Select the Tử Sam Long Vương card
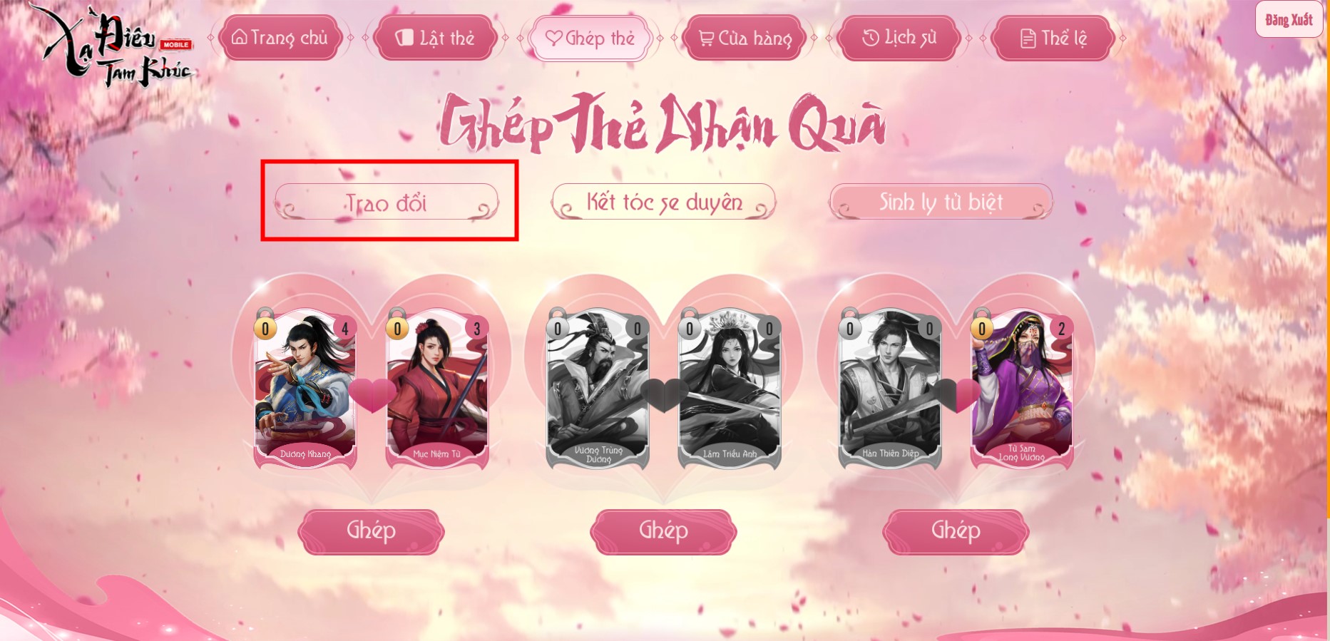This screenshot has height=641, width=1330. [x=1022, y=389]
